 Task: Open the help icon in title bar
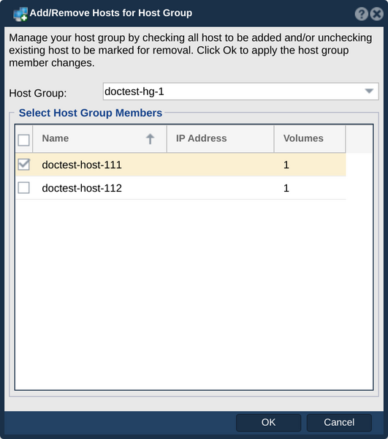(361, 14)
